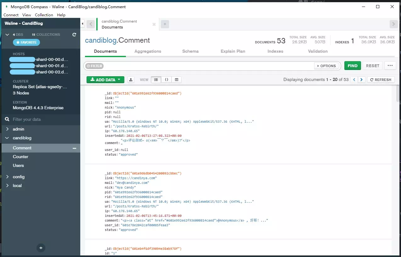Click the third document's ObjectId 601eb4f6df39094e38ab978f
Screen dimensions: 401x257
(147, 249)
